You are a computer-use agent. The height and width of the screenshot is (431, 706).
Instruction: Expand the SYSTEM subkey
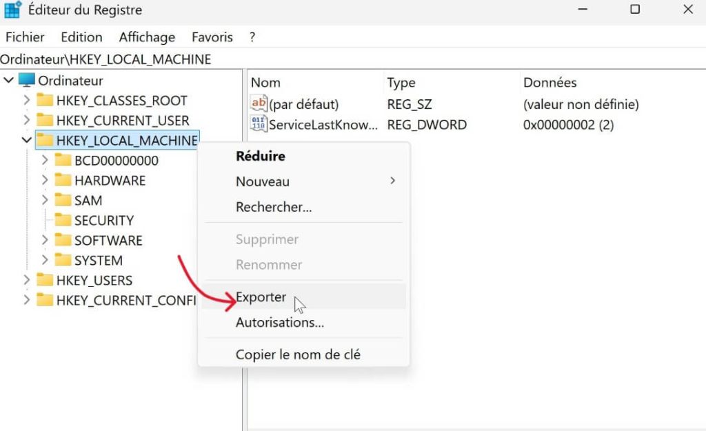point(44,260)
